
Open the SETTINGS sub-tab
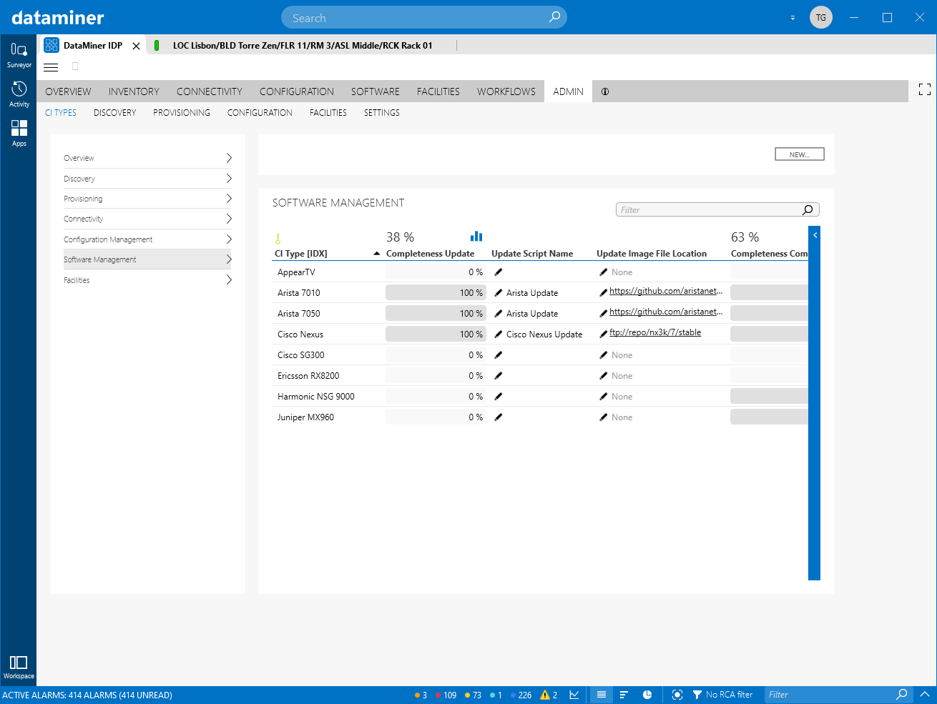pos(382,113)
